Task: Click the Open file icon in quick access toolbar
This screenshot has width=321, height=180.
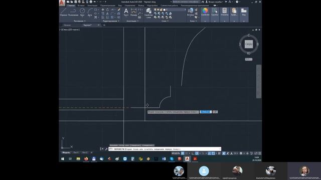Action: pos(72,1)
